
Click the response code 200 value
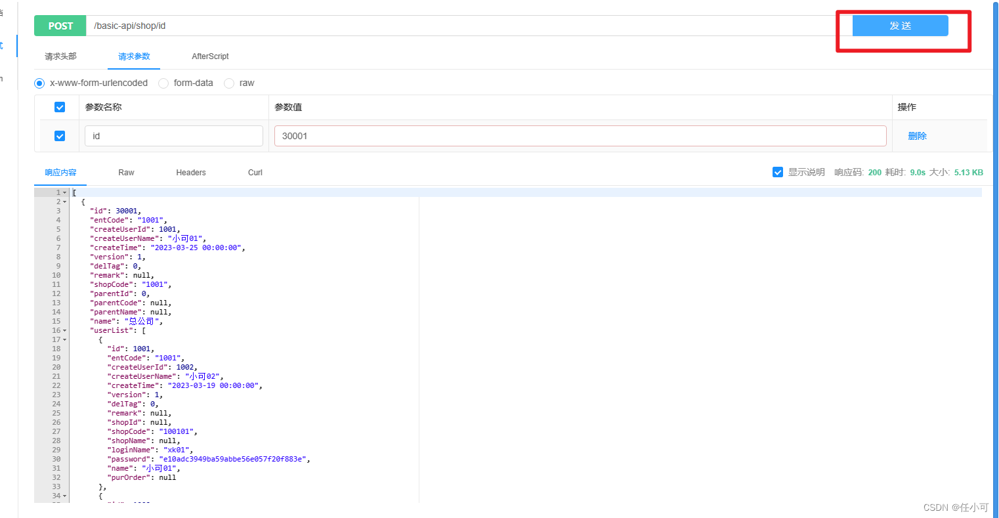[x=875, y=173]
